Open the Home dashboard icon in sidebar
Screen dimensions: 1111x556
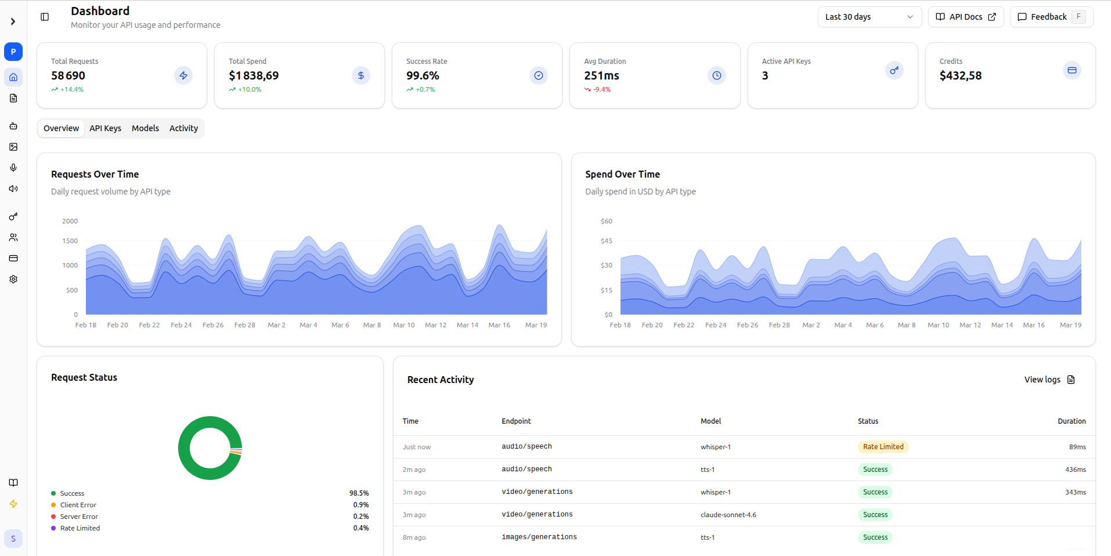[13, 77]
